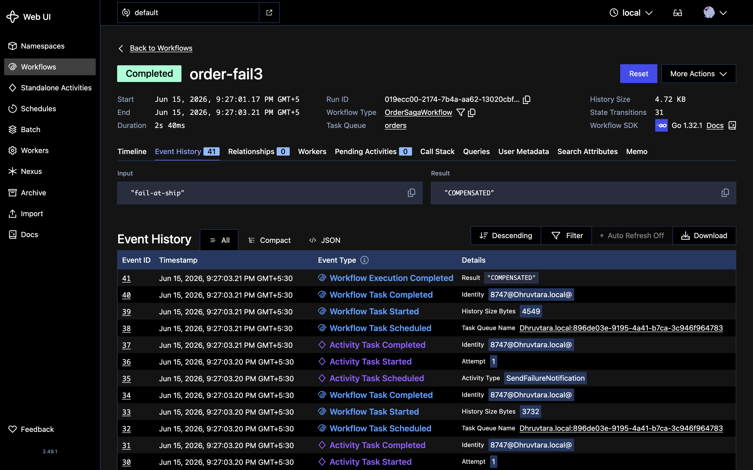
Task: Copy the Run ID
Action: point(527,99)
